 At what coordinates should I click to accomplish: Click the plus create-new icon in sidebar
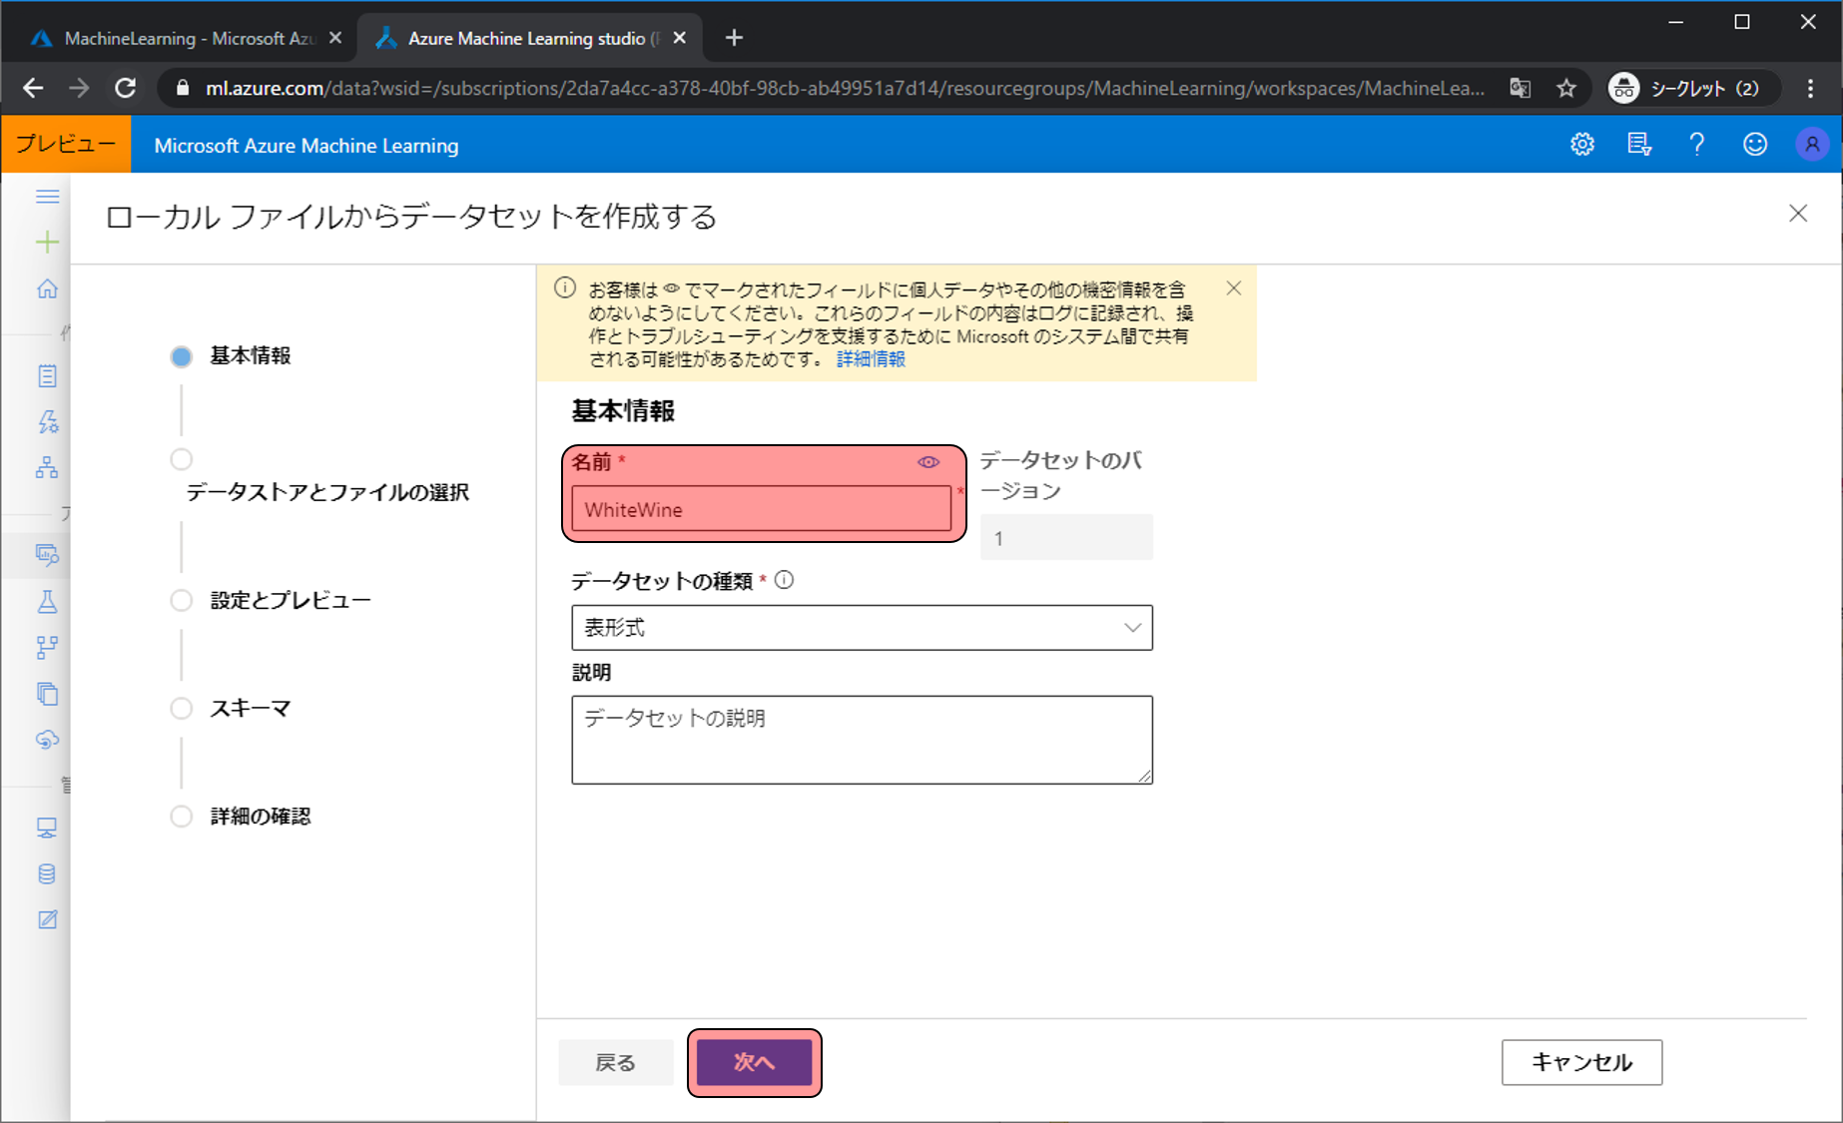47,243
